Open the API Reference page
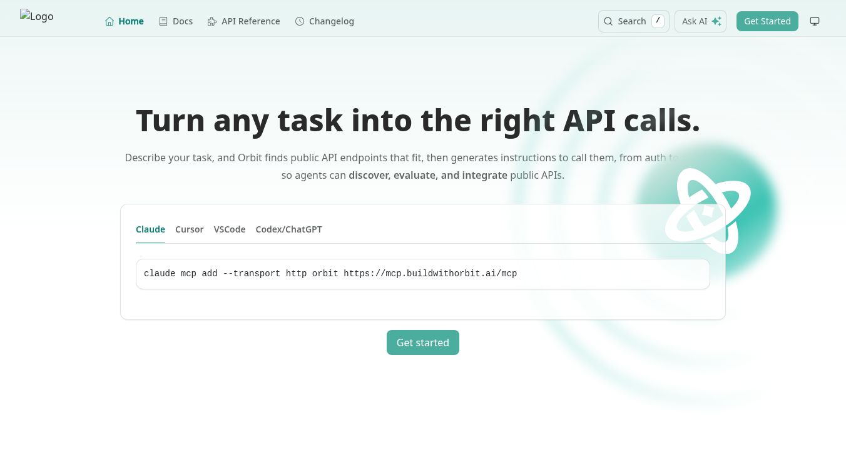This screenshot has width=846, height=475. coord(244,21)
